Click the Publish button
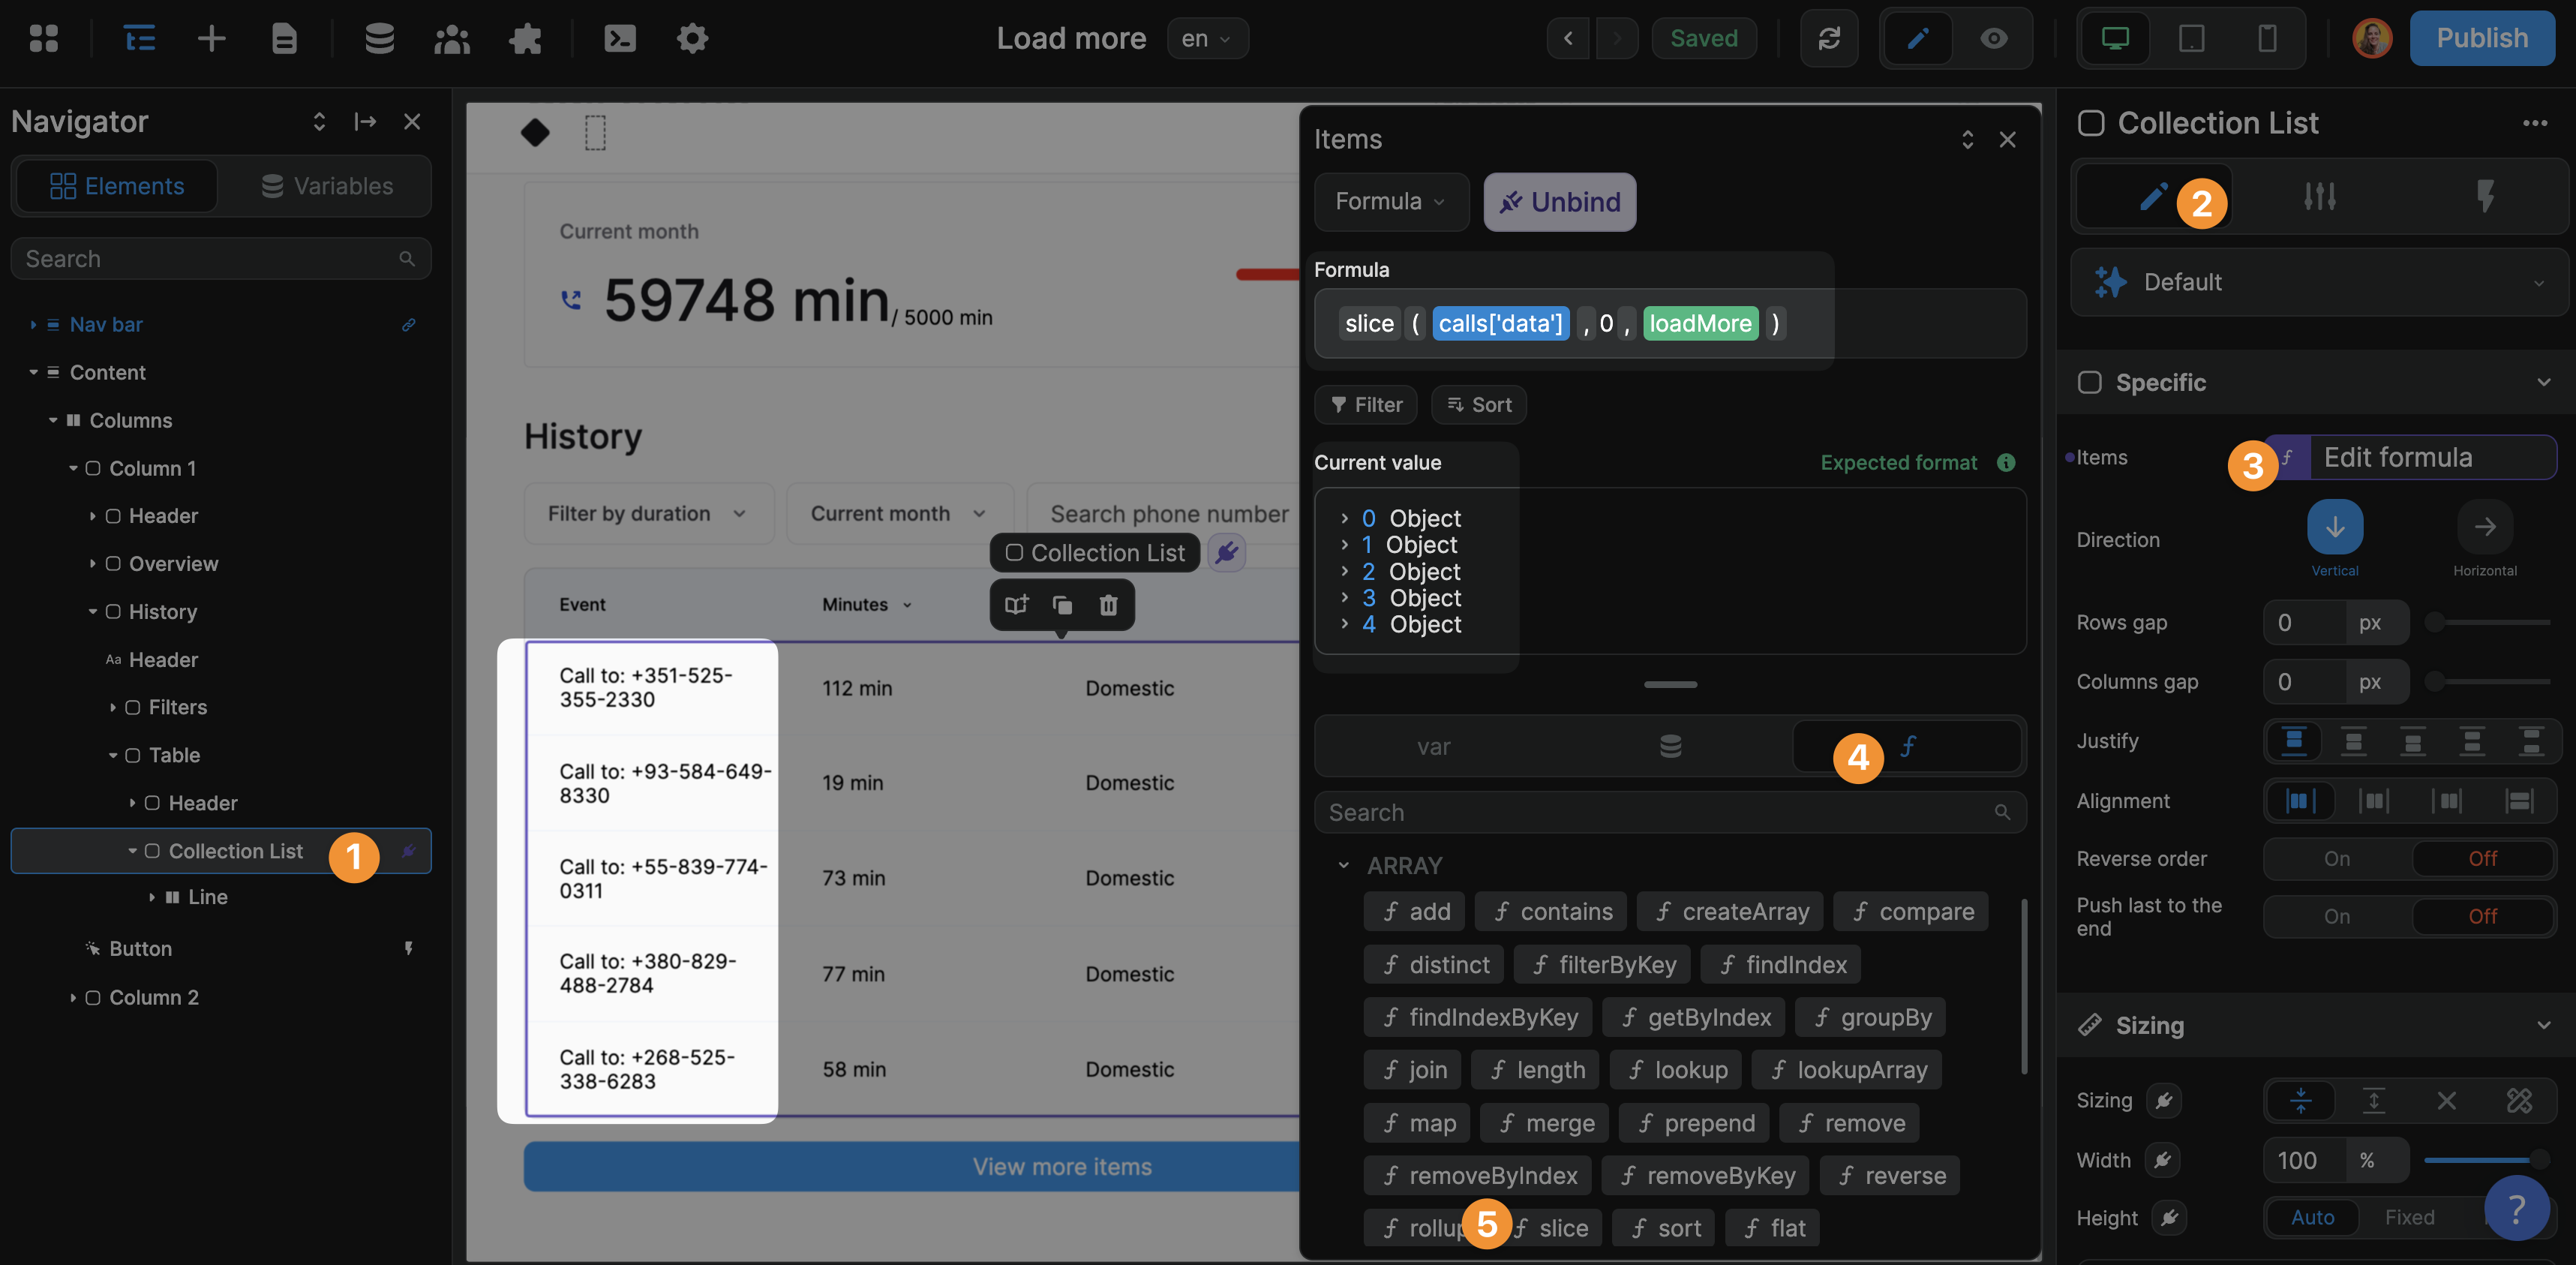 point(2481,38)
